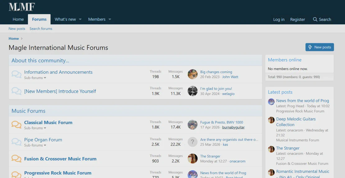Expand Sub-forums under Information and Announcements

click(x=35, y=78)
